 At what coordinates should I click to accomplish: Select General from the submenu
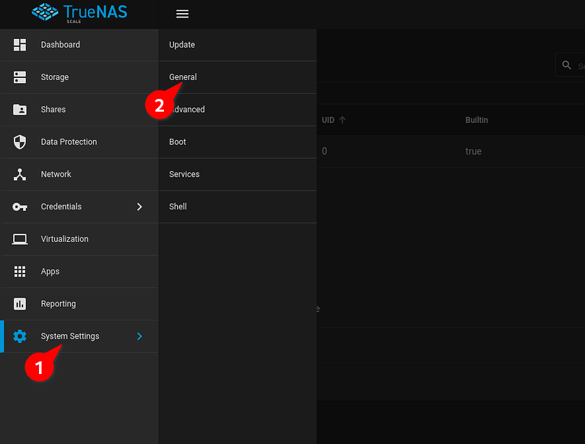pyautogui.click(x=183, y=77)
